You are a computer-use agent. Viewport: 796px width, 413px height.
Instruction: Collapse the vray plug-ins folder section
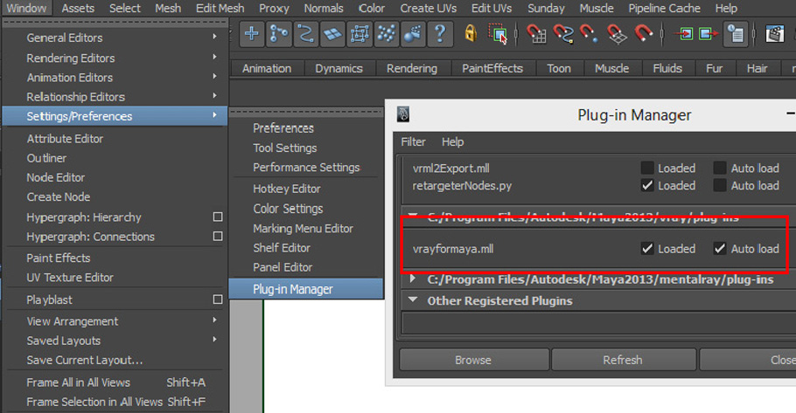pyautogui.click(x=413, y=217)
